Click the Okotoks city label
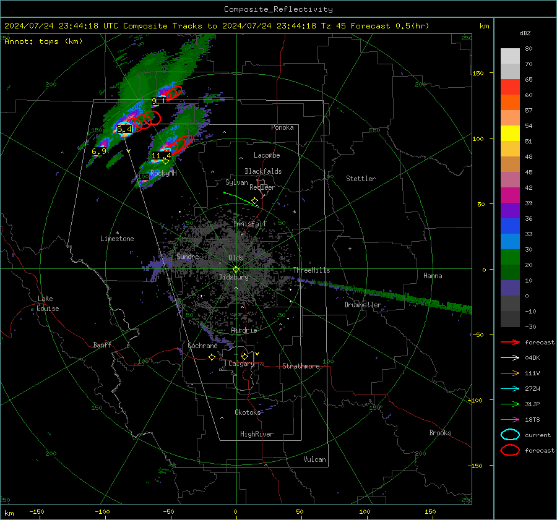 (248, 412)
